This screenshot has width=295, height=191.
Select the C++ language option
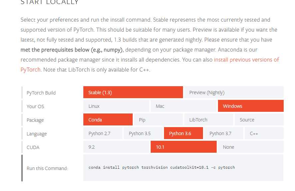(x=264, y=133)
